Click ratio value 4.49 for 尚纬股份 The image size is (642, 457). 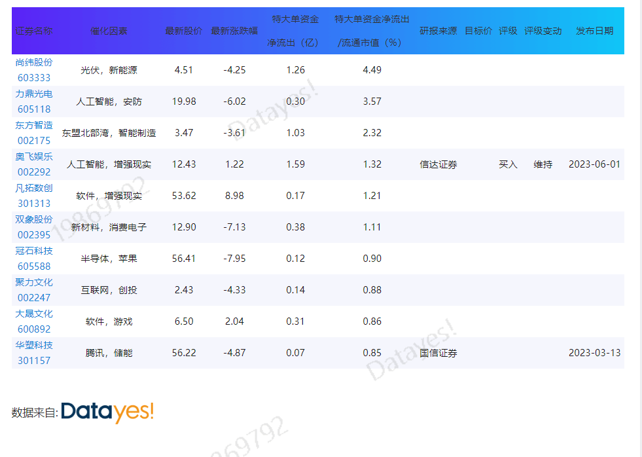[372, 70]
